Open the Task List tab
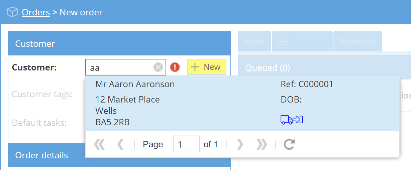 pyautogui.click(x=302, y=41)
